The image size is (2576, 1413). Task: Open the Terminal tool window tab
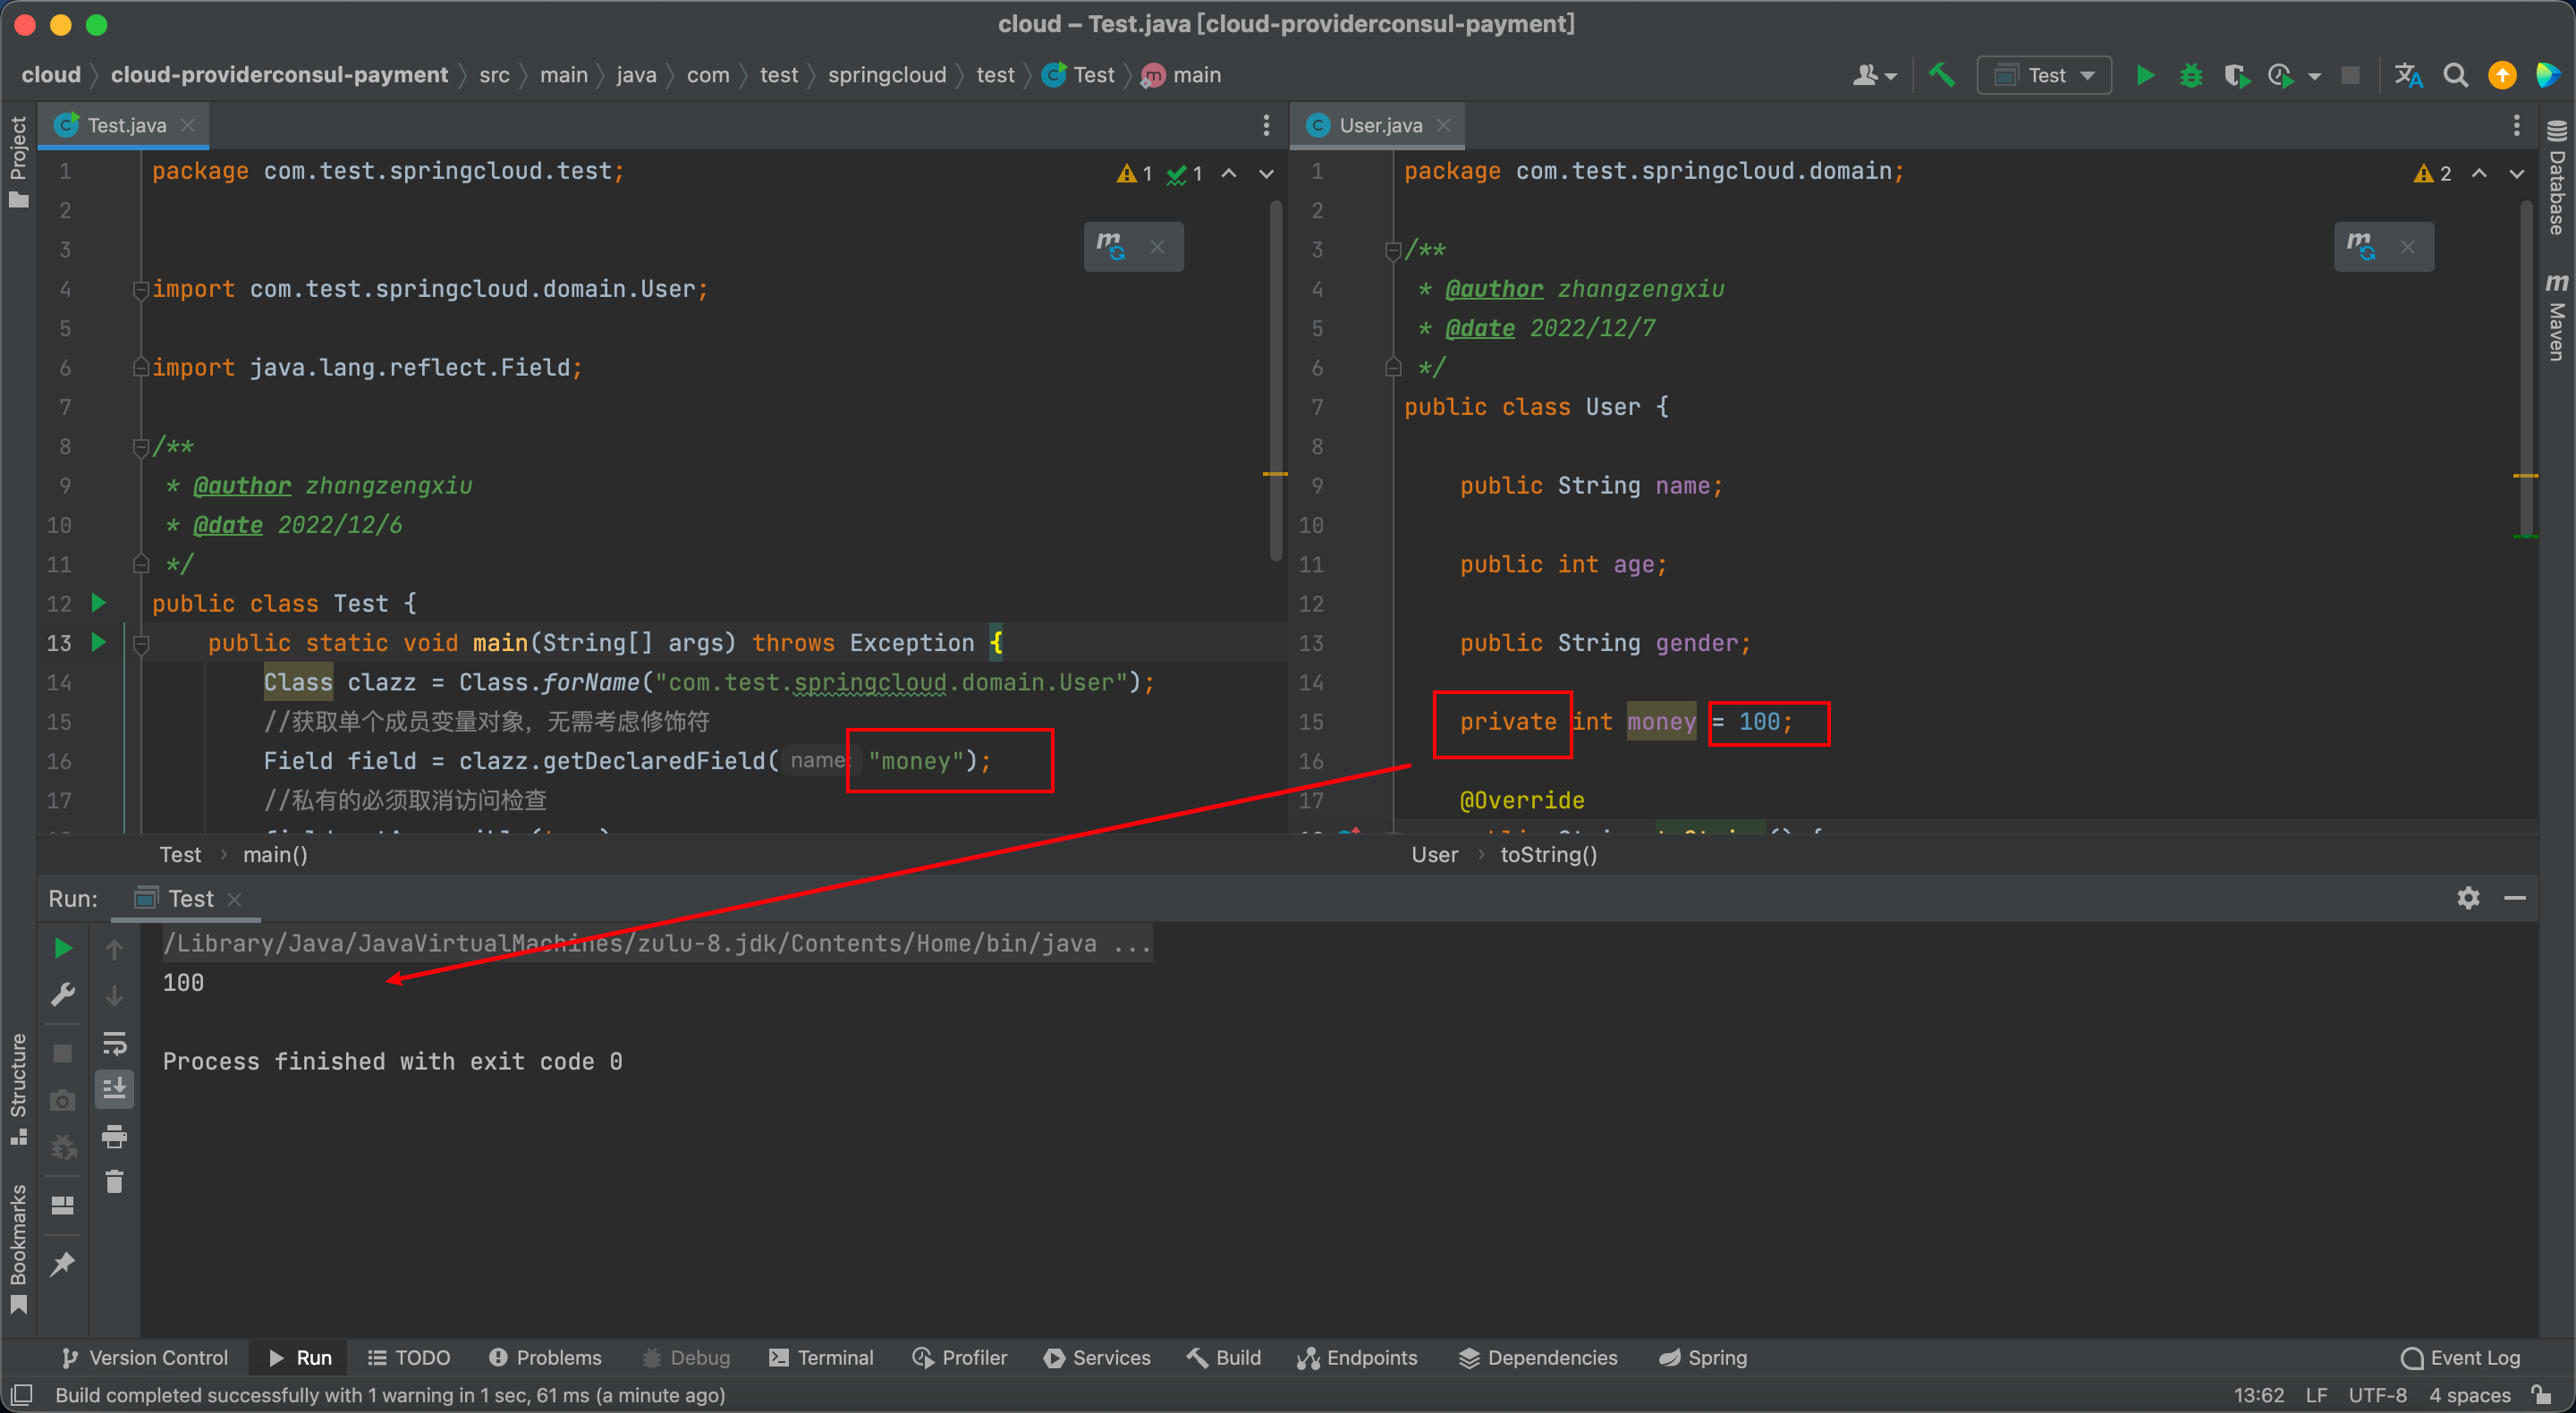click(x=821, y=1357)
